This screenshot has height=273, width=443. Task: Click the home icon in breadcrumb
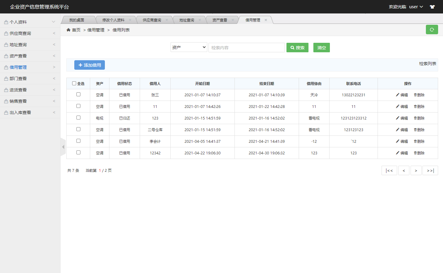(x=68, y=30)
